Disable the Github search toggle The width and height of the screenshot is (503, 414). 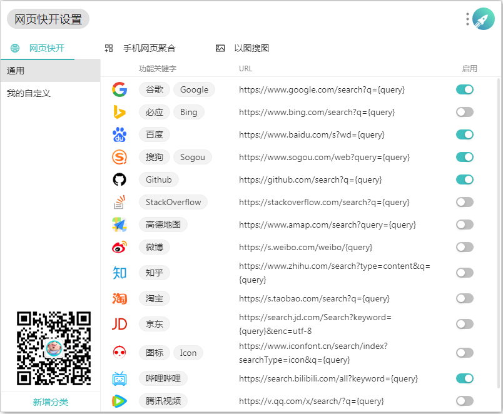pyautogui.click(x=464, y=179)
